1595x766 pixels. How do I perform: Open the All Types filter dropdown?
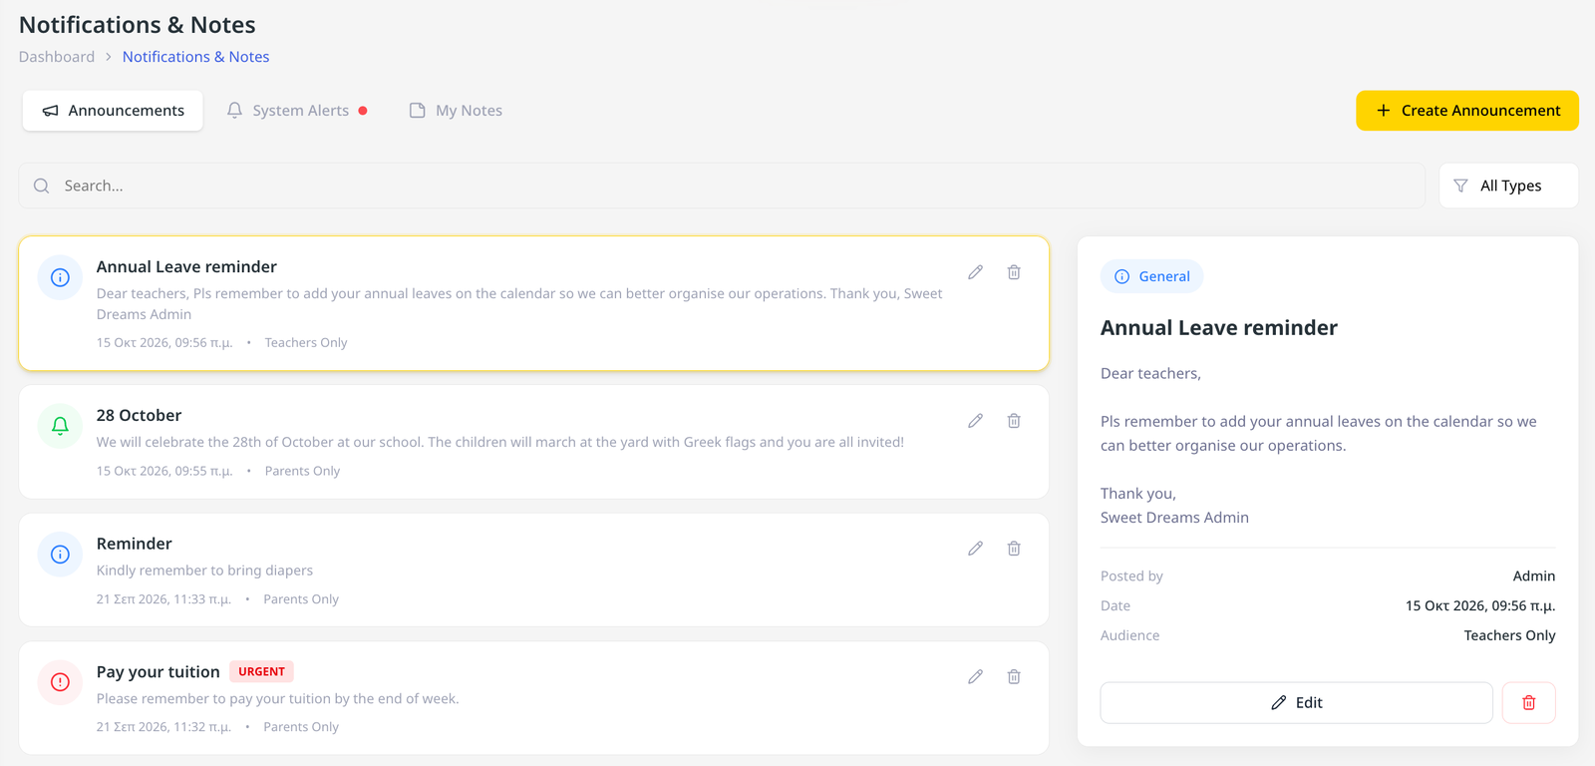click(x=1508, y=186)
